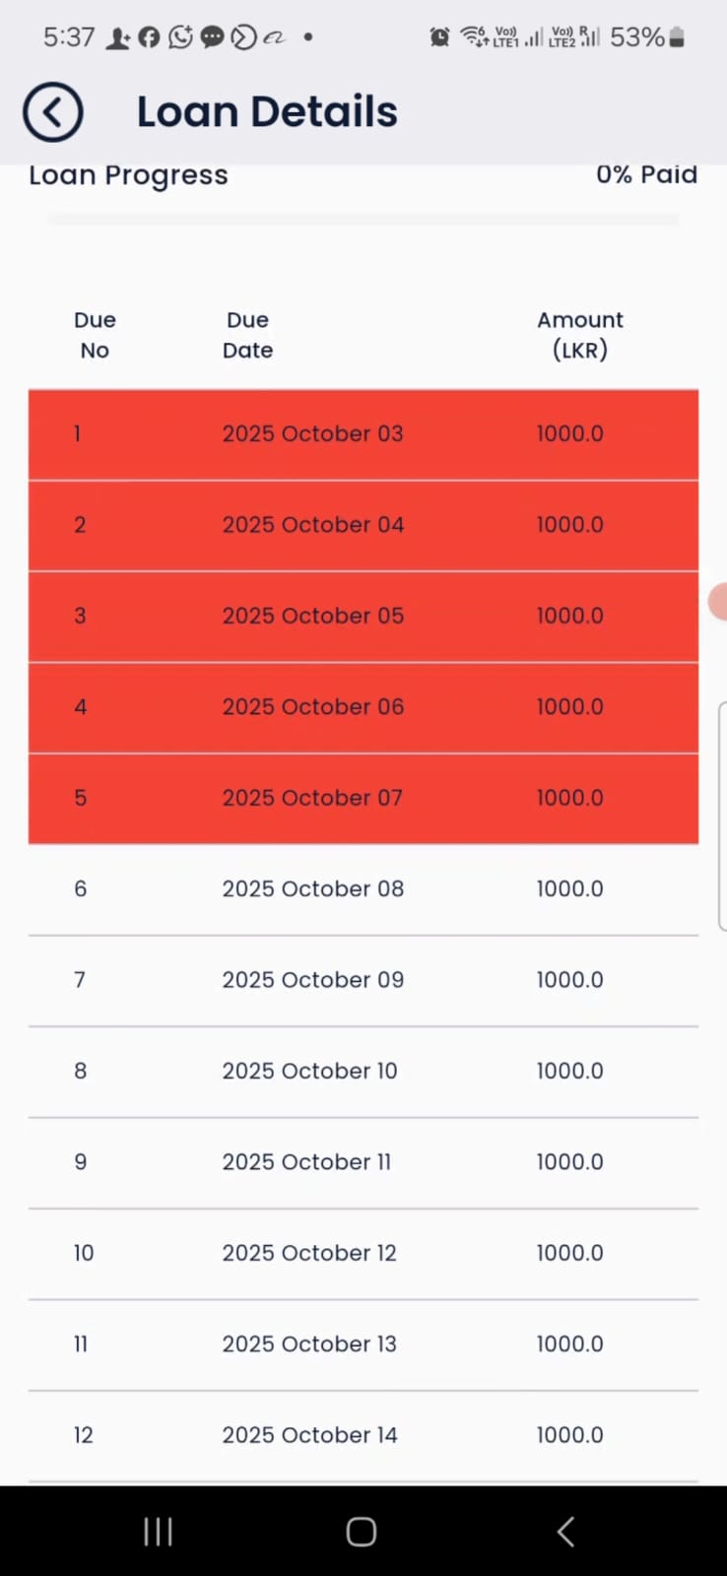Tap the system back chevron at the bottom
Screen dimensions: 727x1576
(565, 1532)
